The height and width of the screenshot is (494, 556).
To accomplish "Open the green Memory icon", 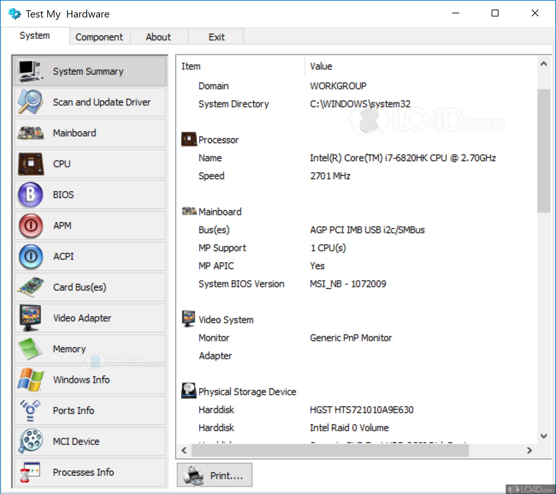I will tap(30, 349).
